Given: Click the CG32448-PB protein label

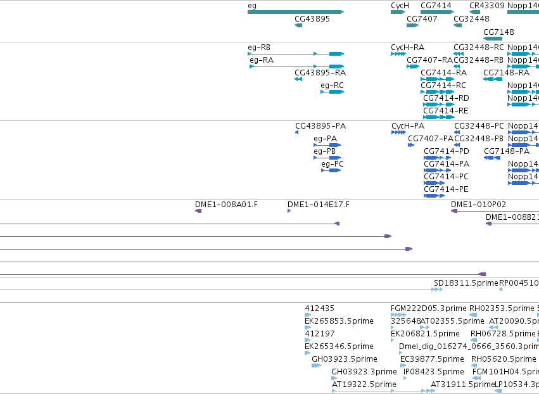Looking at the screenshot, I should pos(478,139).
